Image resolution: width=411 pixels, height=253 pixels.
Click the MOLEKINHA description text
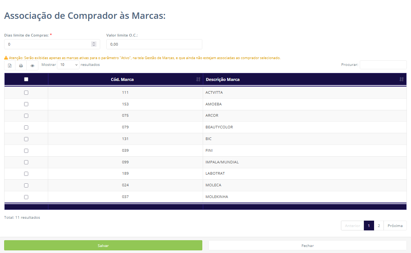(217, 197)
